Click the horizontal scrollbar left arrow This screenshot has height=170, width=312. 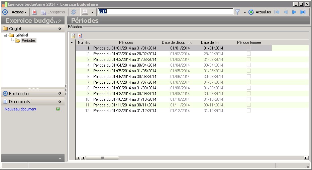coord(83,158)
